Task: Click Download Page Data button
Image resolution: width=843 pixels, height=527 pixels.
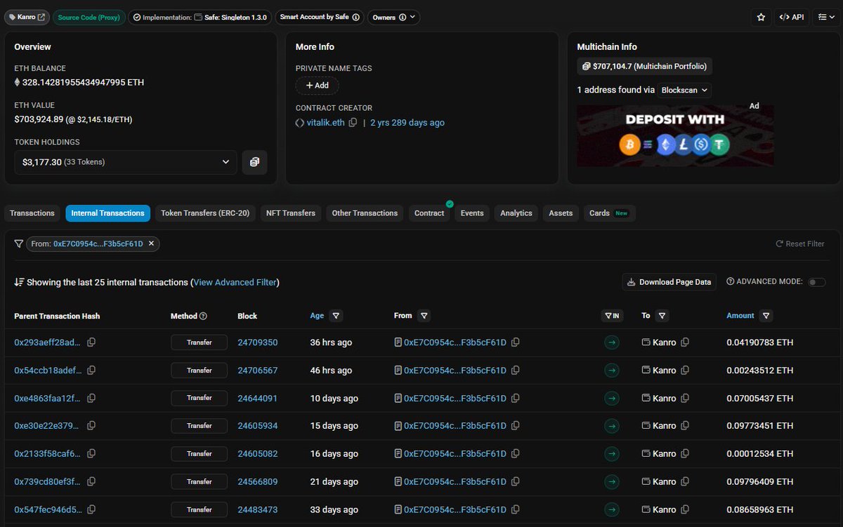Action: (x=669, y=282)
